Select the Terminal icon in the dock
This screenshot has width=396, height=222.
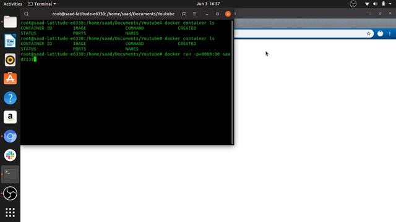click(10, 174)
